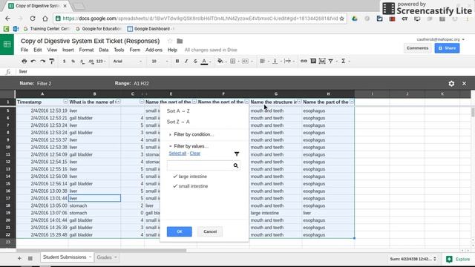Move spreadsheet to folder icon
This screenshot has height=267, width=475.
[x=180, y=41]
